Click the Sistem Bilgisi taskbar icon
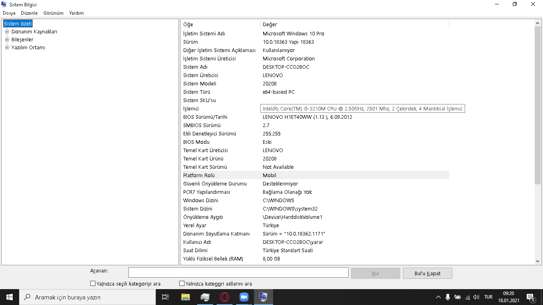 pyautogui.click(x=263, y=297)
